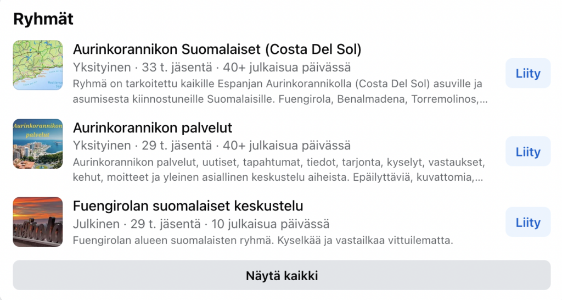The height and width of the screenshot is (300, 562).
Task: Open the Costa Del Sol map thumbnail
Action: click(38, 65)
